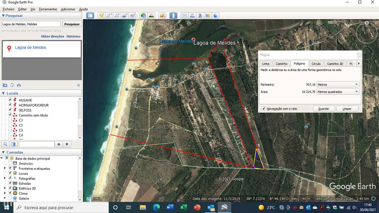Toggle Navegação com o rato checkbox
Image resolution: width=379 pixels, height=213 pixels.
[x=264, y=109]
